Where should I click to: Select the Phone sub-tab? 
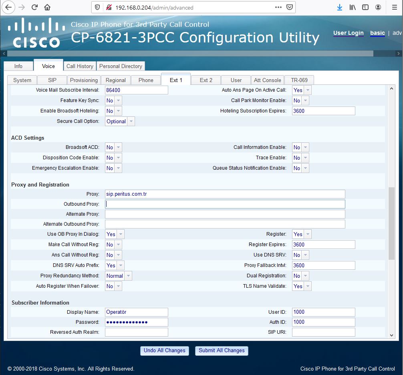146,80
